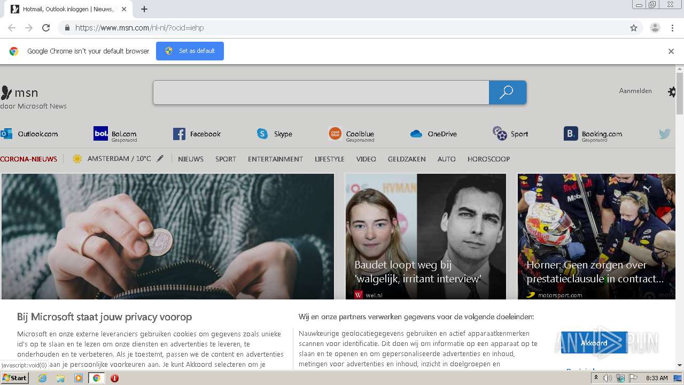684x385 pixels.
Task: Select the NIEUWS menu item
Action: tap(191, 159)
